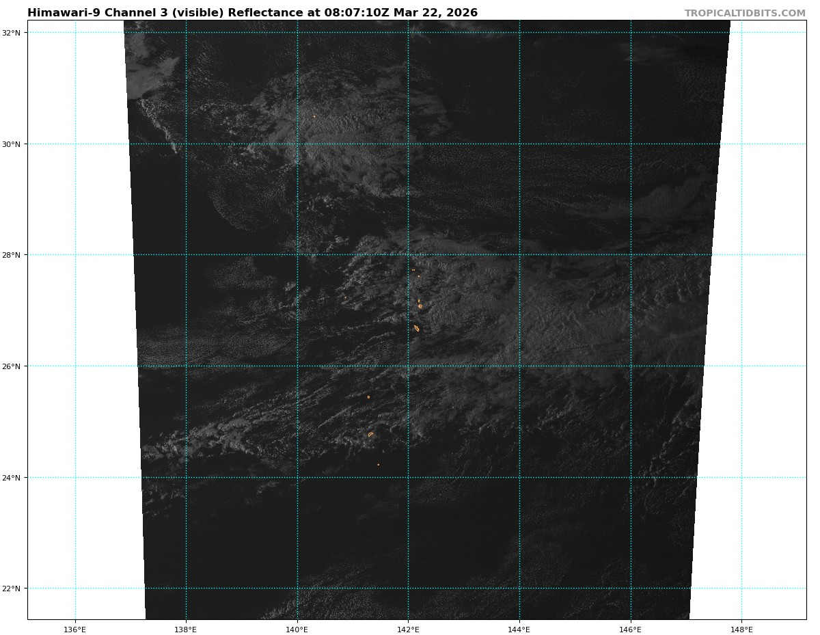Click the TROPICALTIDBITS.COM watermark
Screen dimensions: 820x635
745,14
